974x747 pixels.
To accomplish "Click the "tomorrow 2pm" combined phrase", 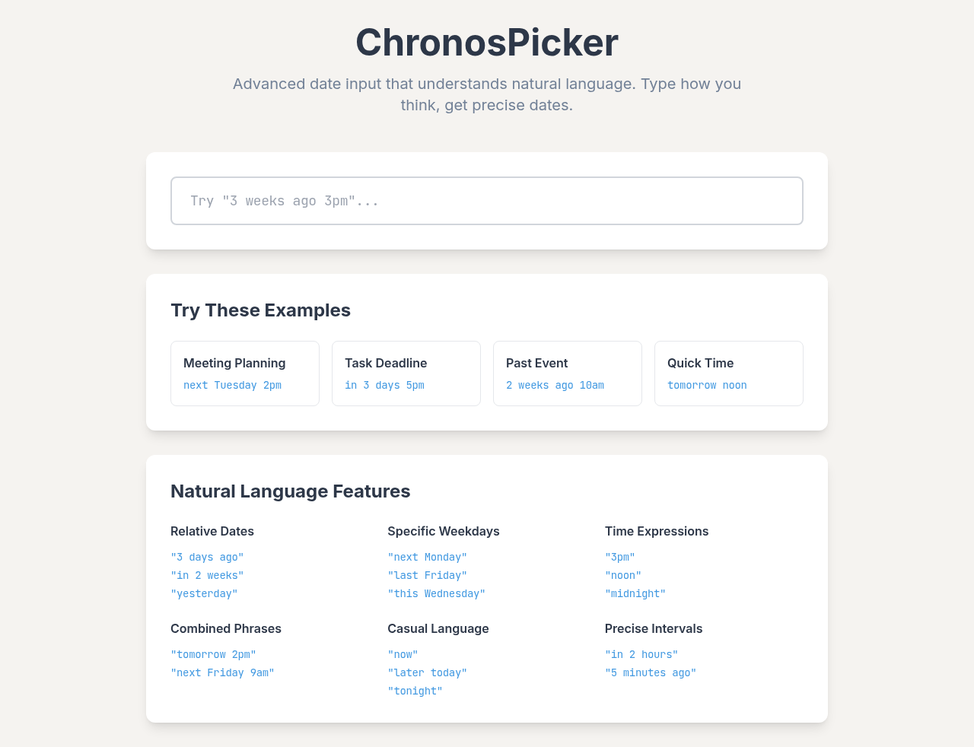I will pos(213,654).
